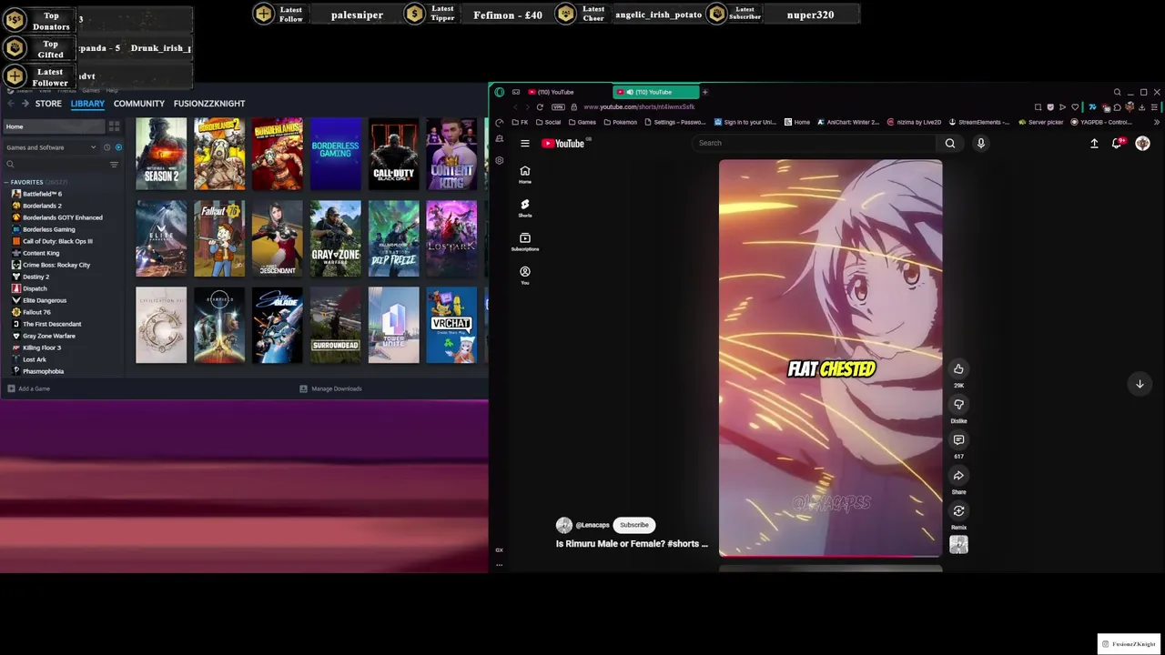Toggle Steam ready-to-play filter icon
The height and width of the screenshot is (655, 1165).
tap(118, 147)
